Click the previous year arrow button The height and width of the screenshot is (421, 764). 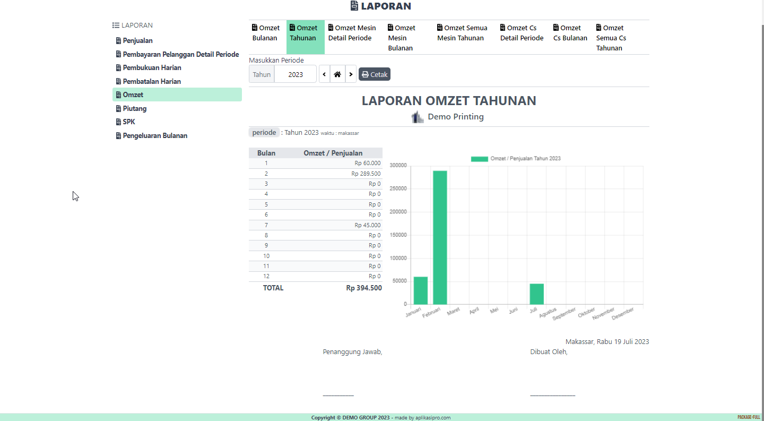[x=325, y=74]
